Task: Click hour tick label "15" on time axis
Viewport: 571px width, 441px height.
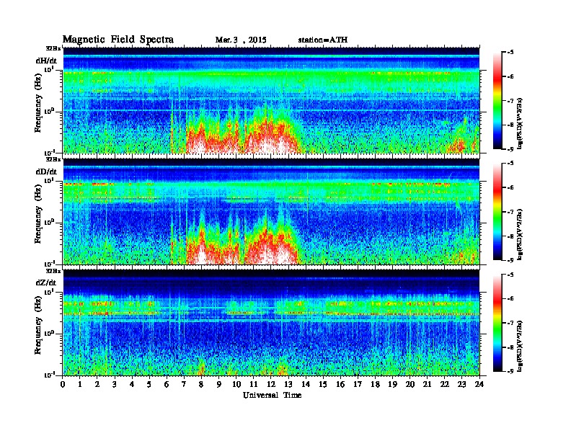Action: tap(323, 385)
